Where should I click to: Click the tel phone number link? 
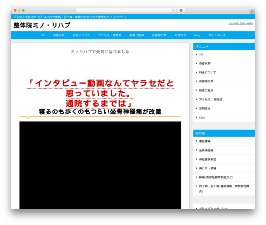point(240,23)
